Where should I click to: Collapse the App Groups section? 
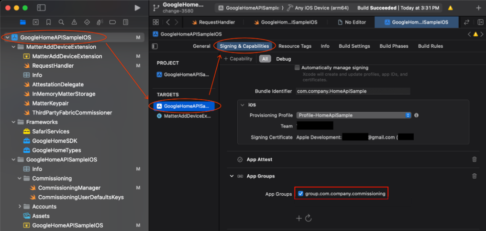tap(232, 176)
